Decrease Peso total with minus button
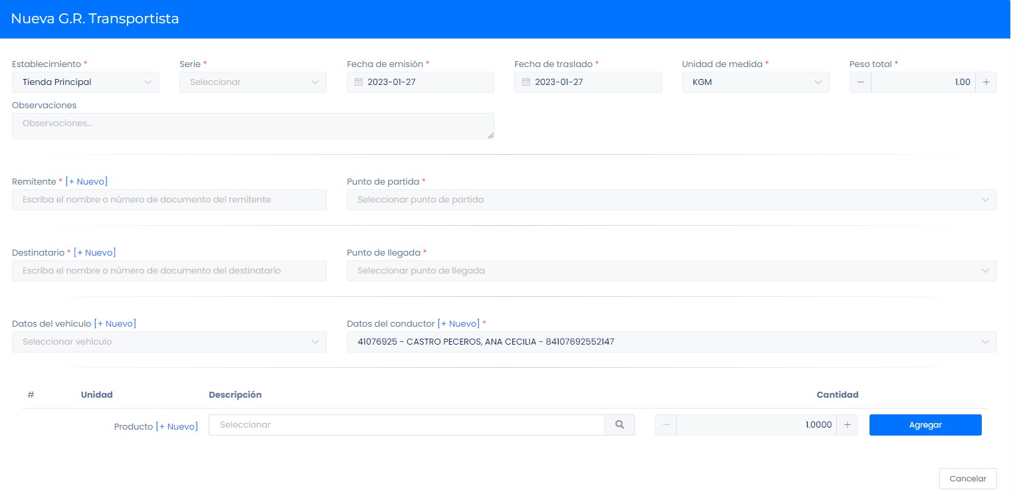Viewport: 1011px width, 496px height. (x=860, y=82)
